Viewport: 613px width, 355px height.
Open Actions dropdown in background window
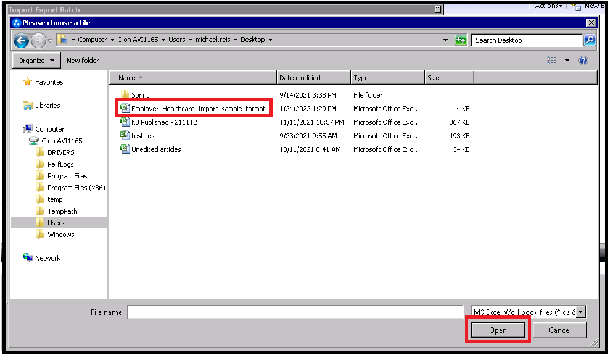coord(548,6)
